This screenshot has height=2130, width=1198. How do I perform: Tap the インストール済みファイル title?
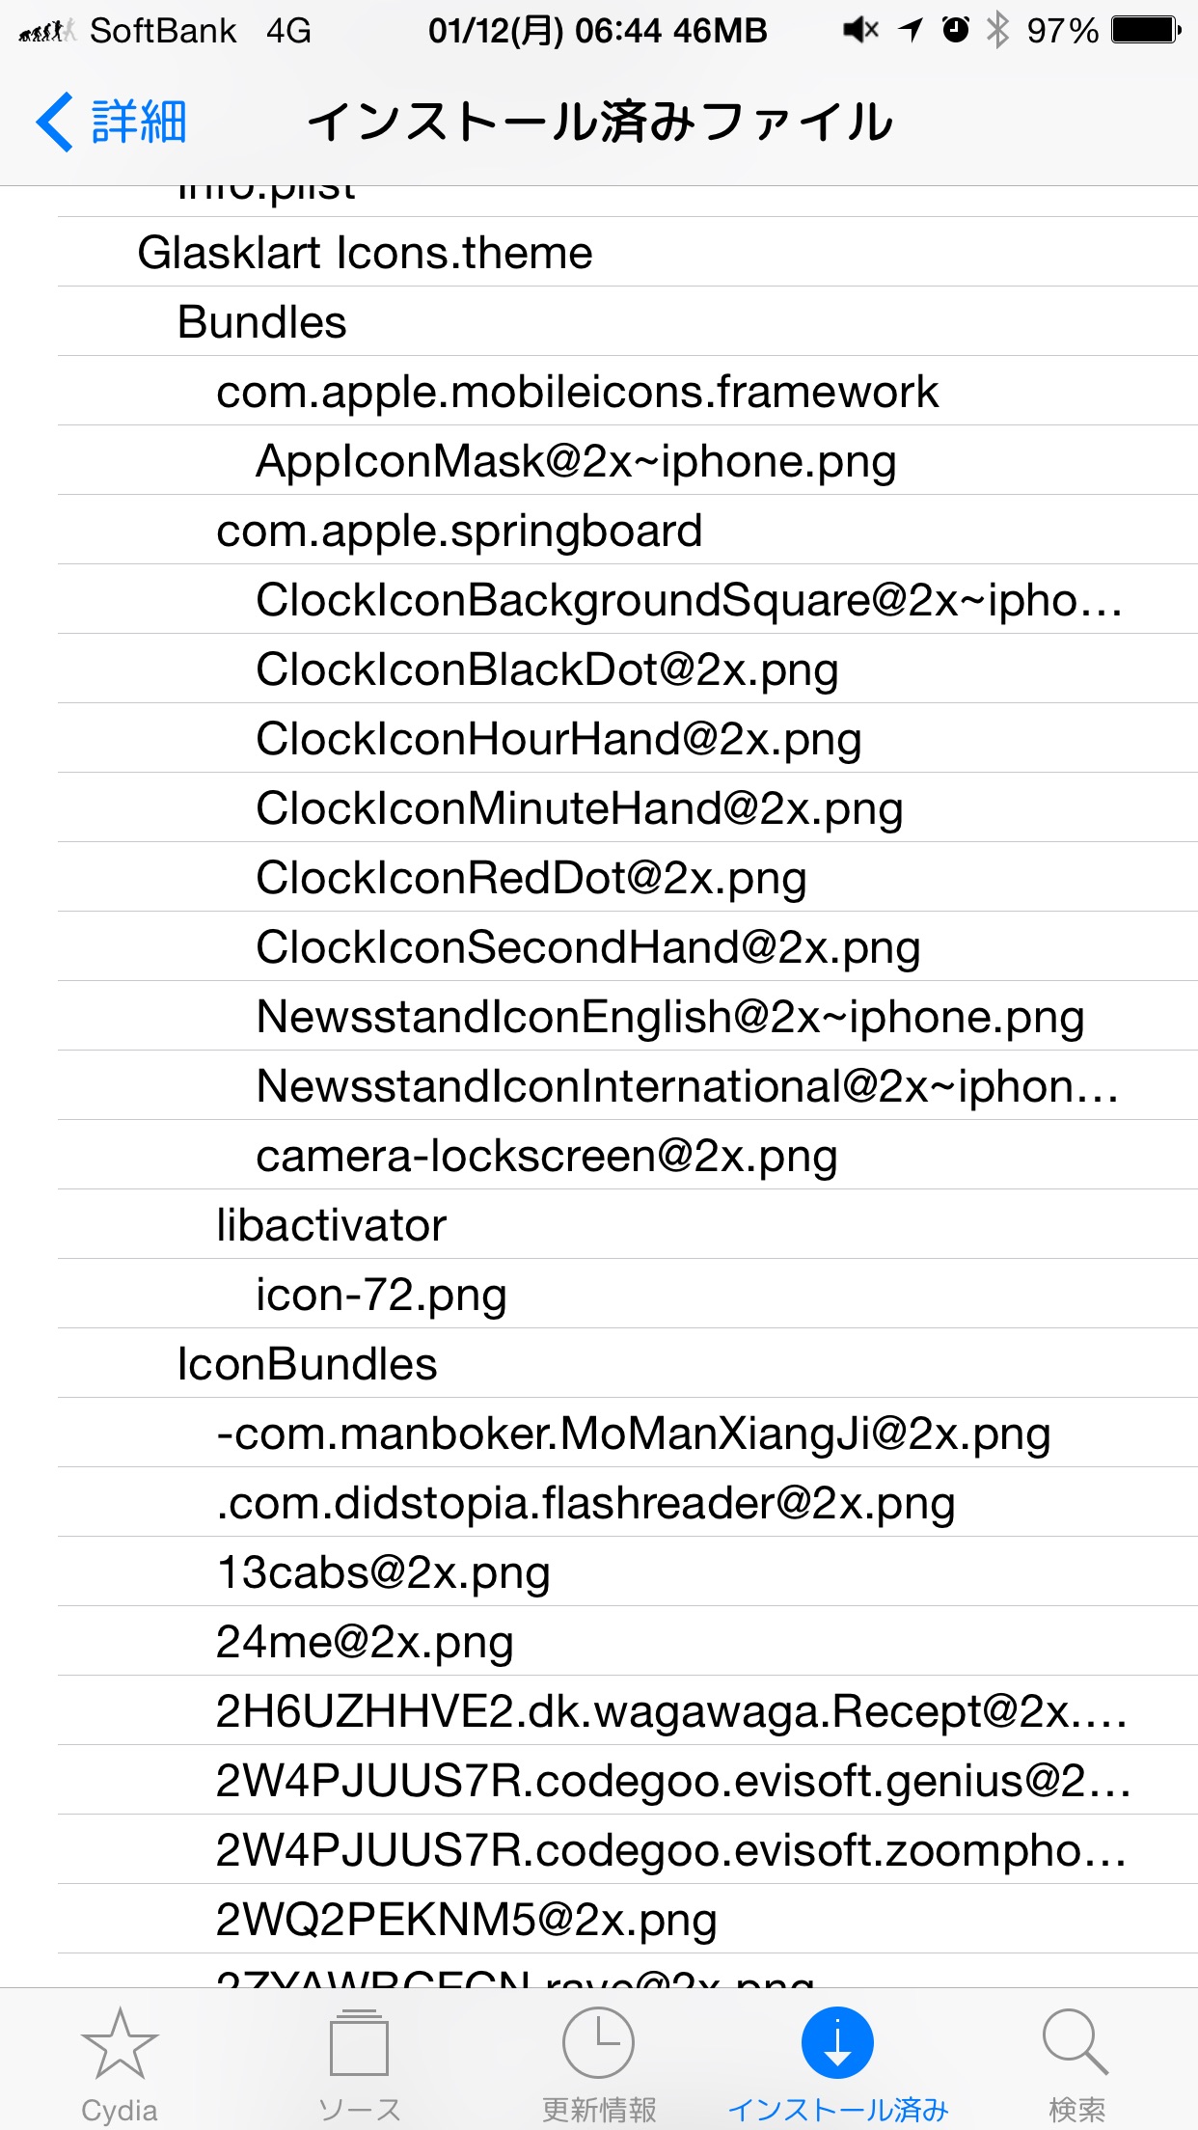click(x=600, y=123)
